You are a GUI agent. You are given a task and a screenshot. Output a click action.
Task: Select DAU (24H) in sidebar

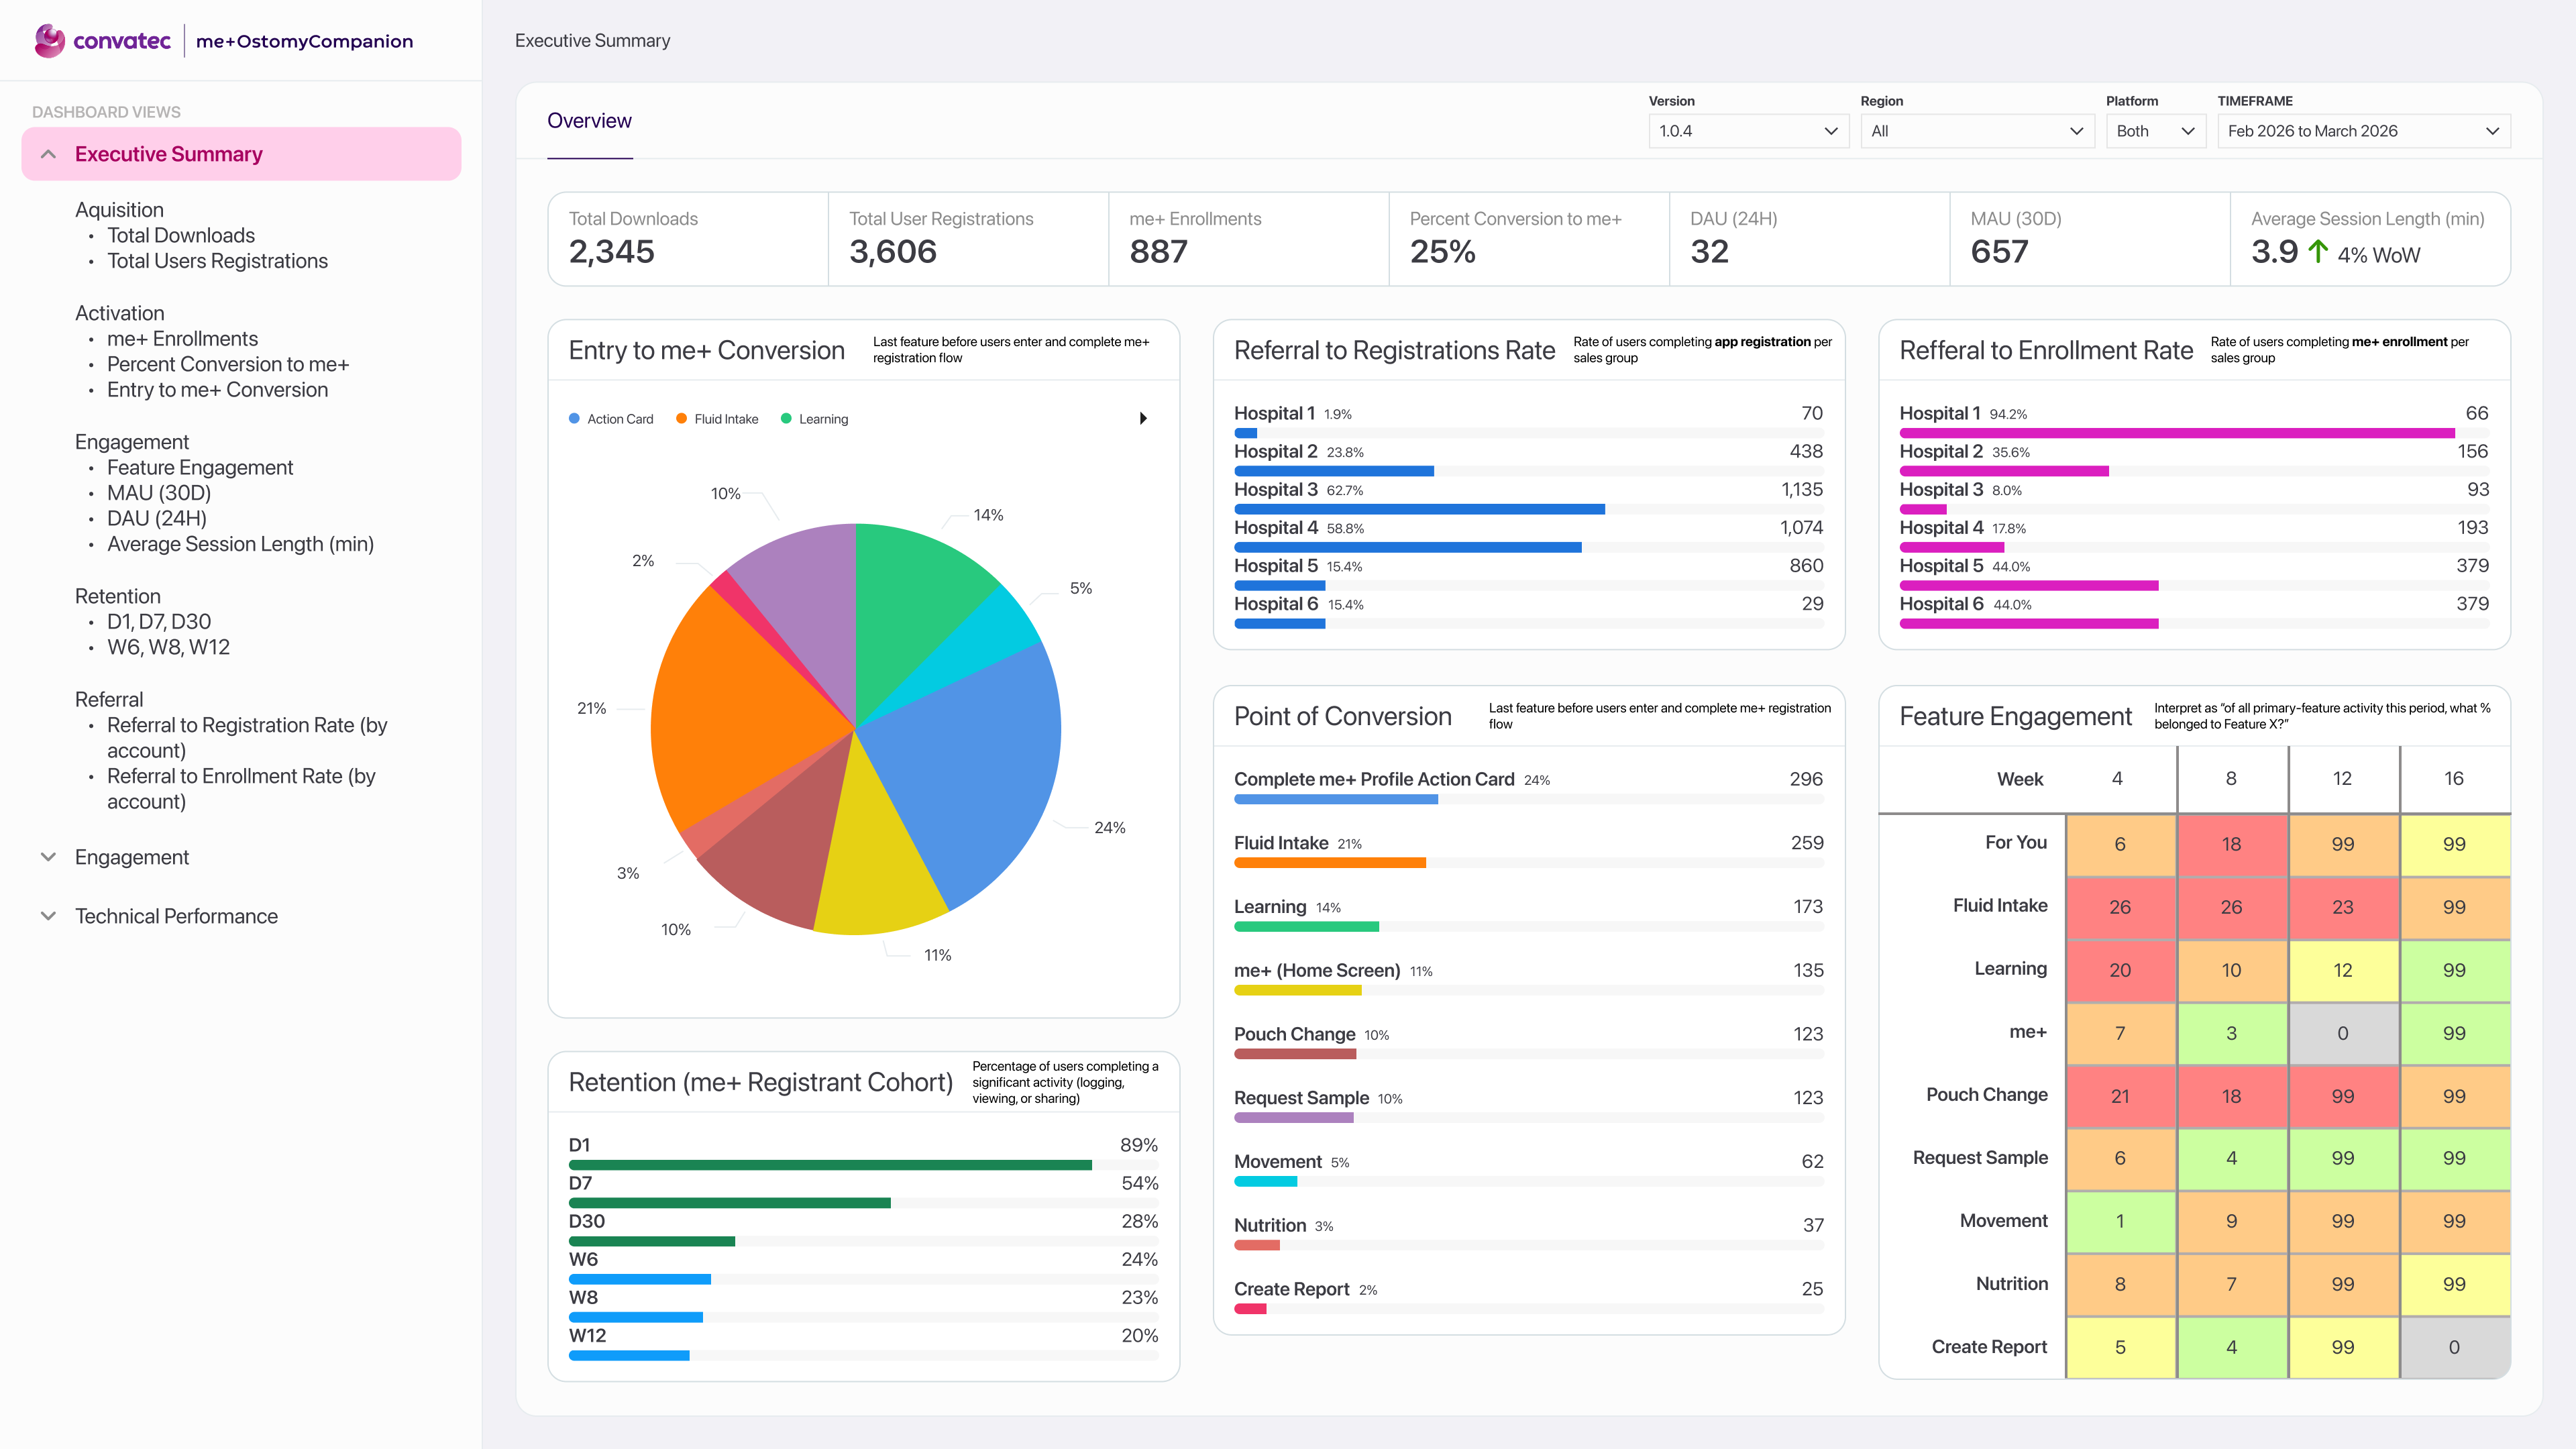(157, 519)
